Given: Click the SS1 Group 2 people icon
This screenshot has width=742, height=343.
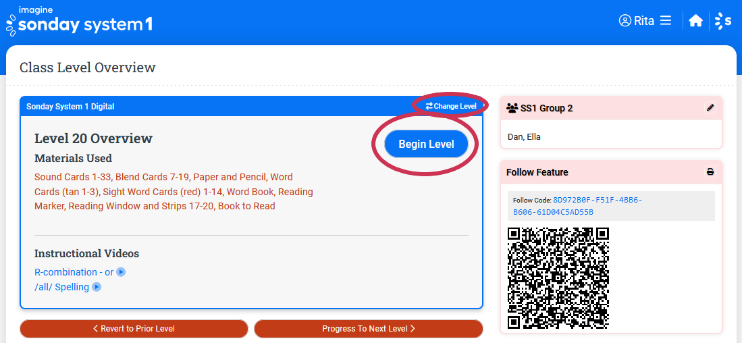Looking at the screenshot, I should [x=512, y=108].
